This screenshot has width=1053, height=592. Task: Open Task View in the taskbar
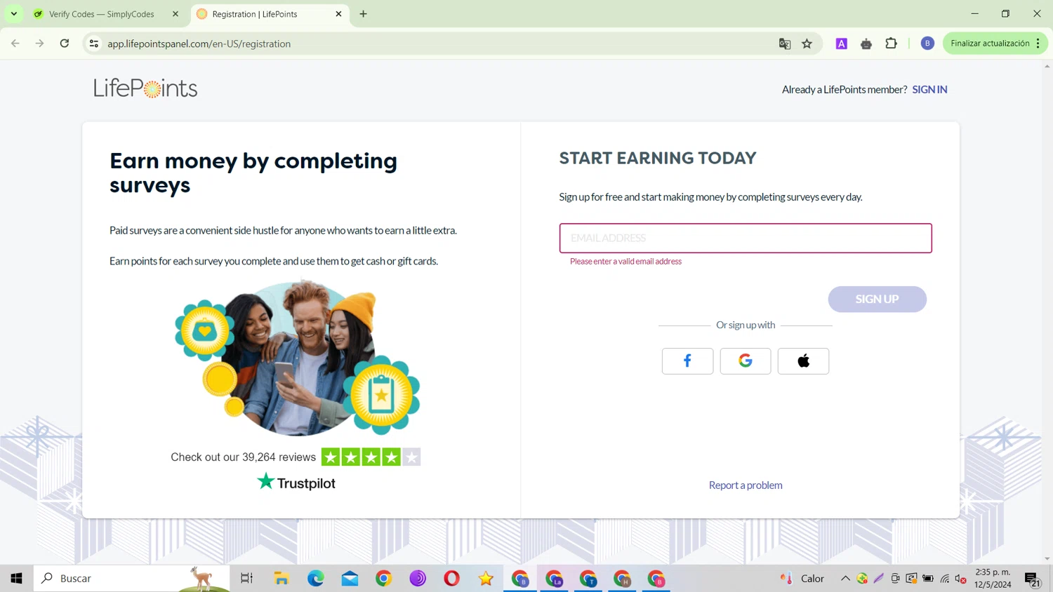click(246, 579)
